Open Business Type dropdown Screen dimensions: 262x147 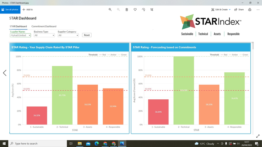point(44,35)
